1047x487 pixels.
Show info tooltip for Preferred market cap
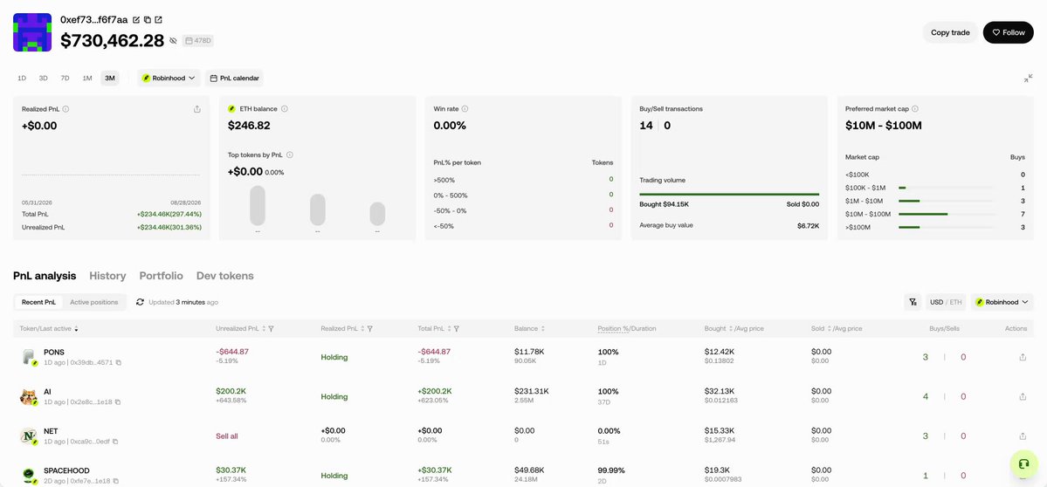point(915,109)
